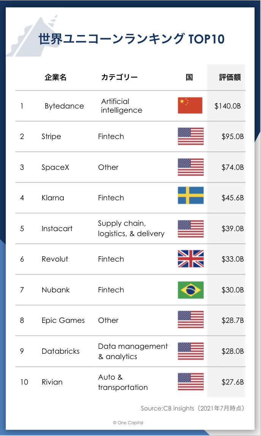261x436 pixels.
Task: Click the Sweden flag beside Klarna
Action: tap(191, 195)
